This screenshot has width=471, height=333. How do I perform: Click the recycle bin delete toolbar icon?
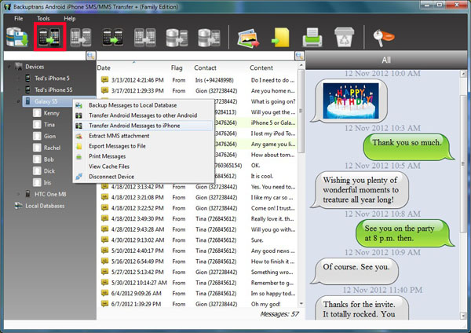point(344,37)
